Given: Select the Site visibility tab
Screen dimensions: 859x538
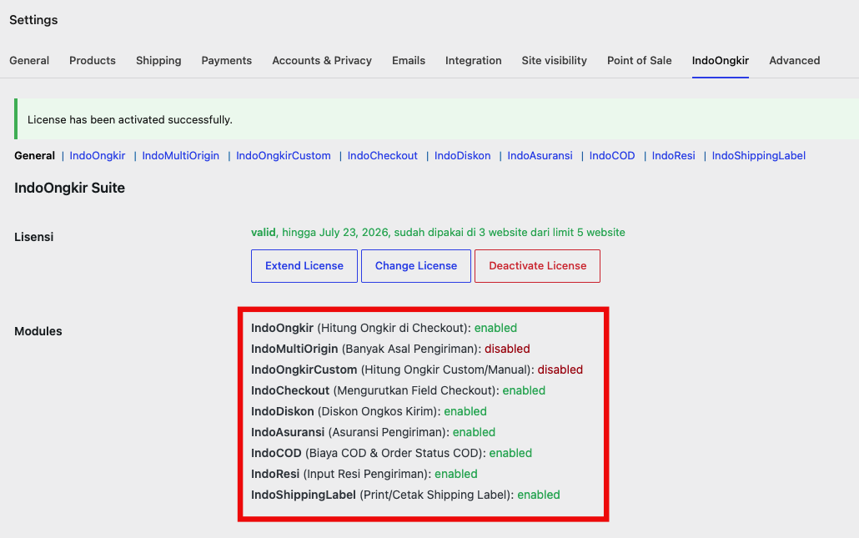Looking at the screenshot, I should coord(554,60).
